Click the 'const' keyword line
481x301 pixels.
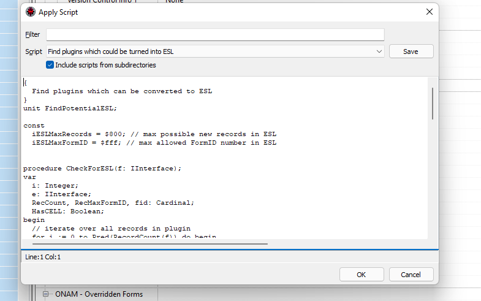34,126
